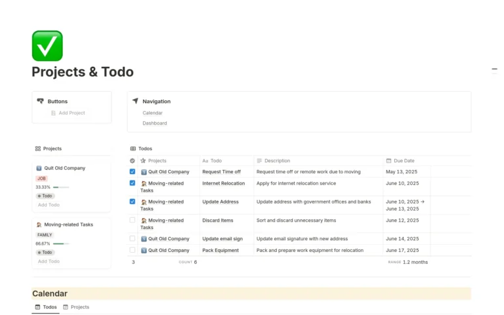Click the Discard Items todo name
Image resolution: width=504 pixels, height=315 pixels.
click(x=218, y=220)
